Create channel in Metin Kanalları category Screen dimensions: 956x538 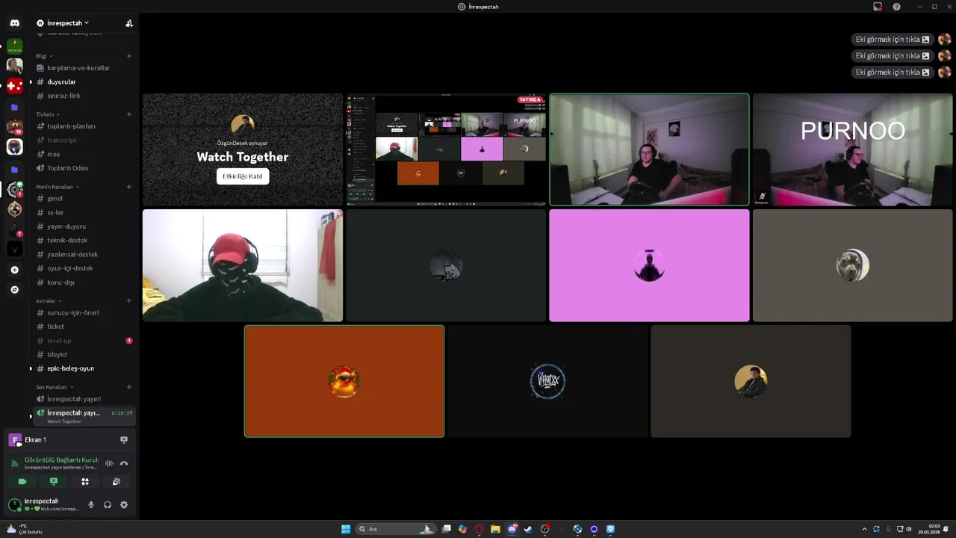pos(129,187)
